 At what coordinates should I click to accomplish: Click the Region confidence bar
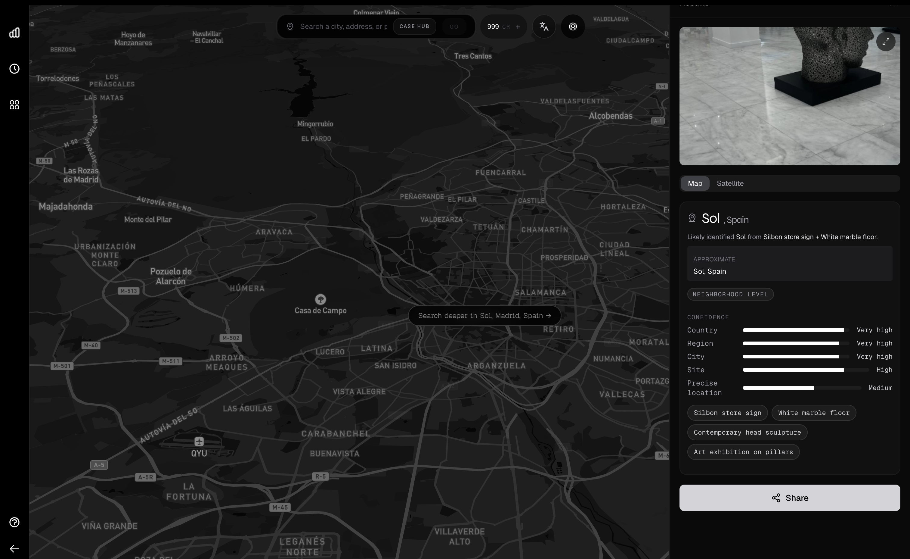click(x=796, y=343)
